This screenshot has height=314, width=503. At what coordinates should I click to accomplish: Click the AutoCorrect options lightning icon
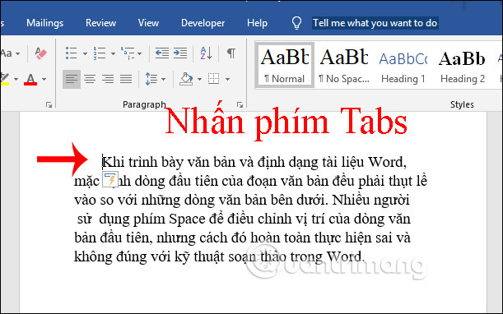[110, 179]
